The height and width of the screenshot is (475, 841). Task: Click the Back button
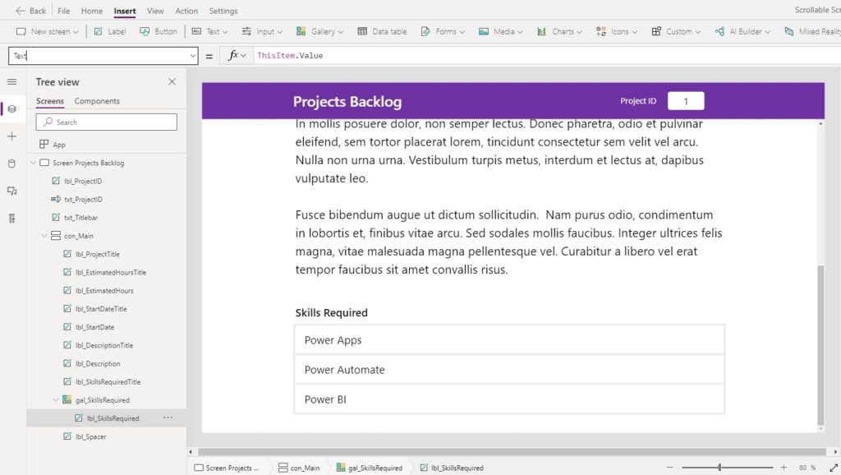click(30, 11)
